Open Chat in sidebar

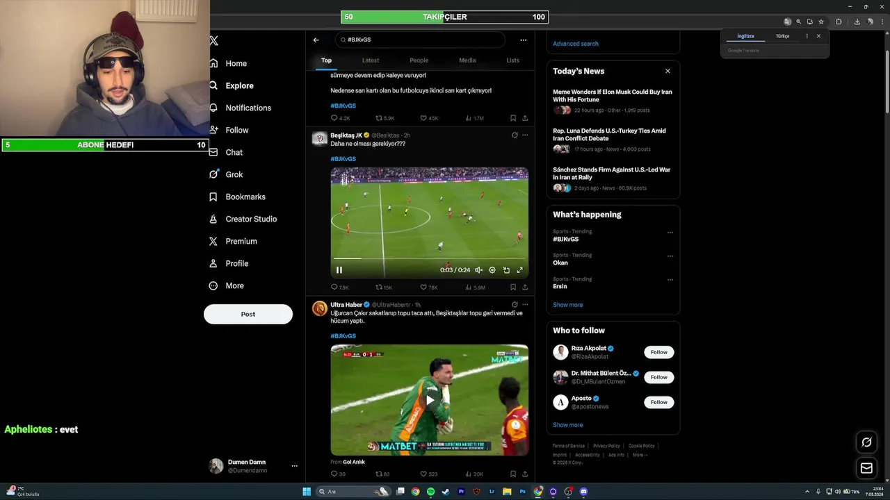point(226,152)
